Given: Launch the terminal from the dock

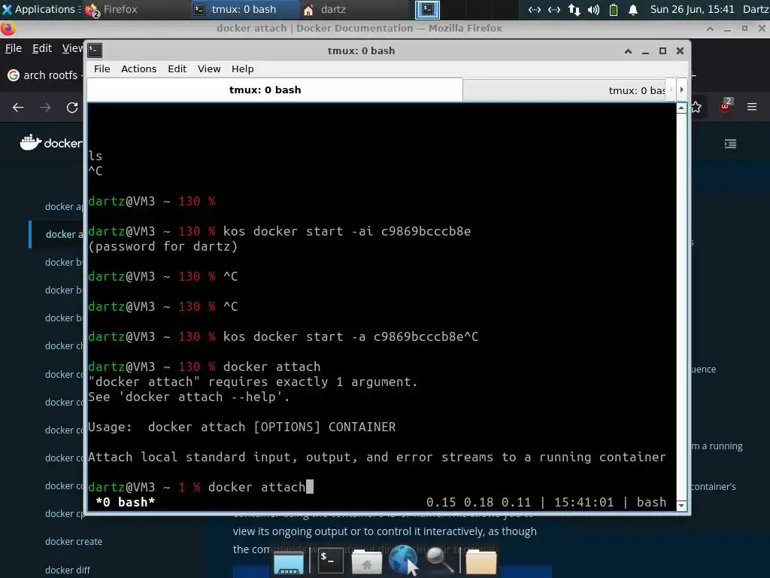Looking at the screenshot, I should click(331, 561).
